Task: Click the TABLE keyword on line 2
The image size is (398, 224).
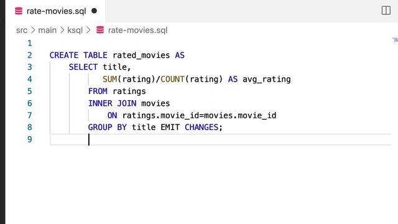Action: (95, 55)
